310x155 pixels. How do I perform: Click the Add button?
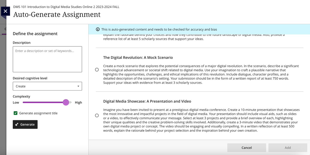288,148
